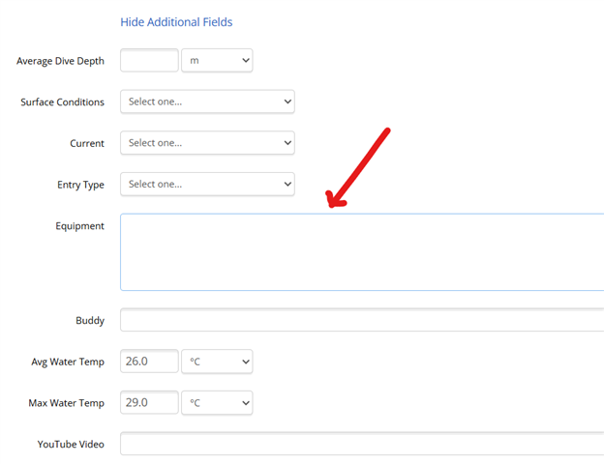Image resolution: width=604 pixels, height=464 pixels.
Task: Open the Max Water Temp unit dropdown
Action: 217,402
